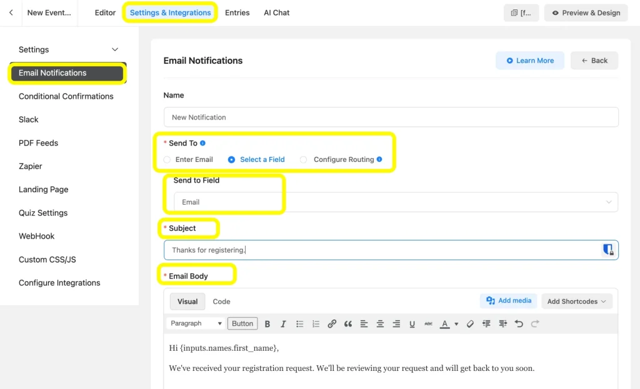Switch to the Visual editor tab
This screenshot has height=389, width=640.
[x=187, y=301]
